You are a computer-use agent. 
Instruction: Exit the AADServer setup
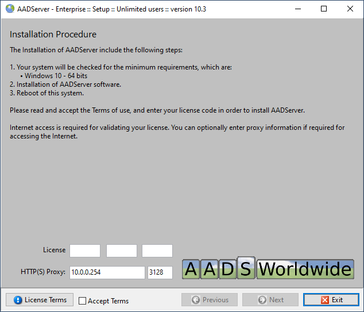pos(331,300)
